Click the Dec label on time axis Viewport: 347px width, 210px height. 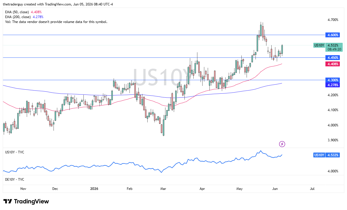coord(55,189)
